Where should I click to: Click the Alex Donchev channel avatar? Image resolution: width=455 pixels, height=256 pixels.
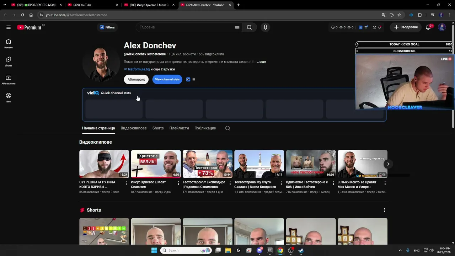click(x=101, y=63)
